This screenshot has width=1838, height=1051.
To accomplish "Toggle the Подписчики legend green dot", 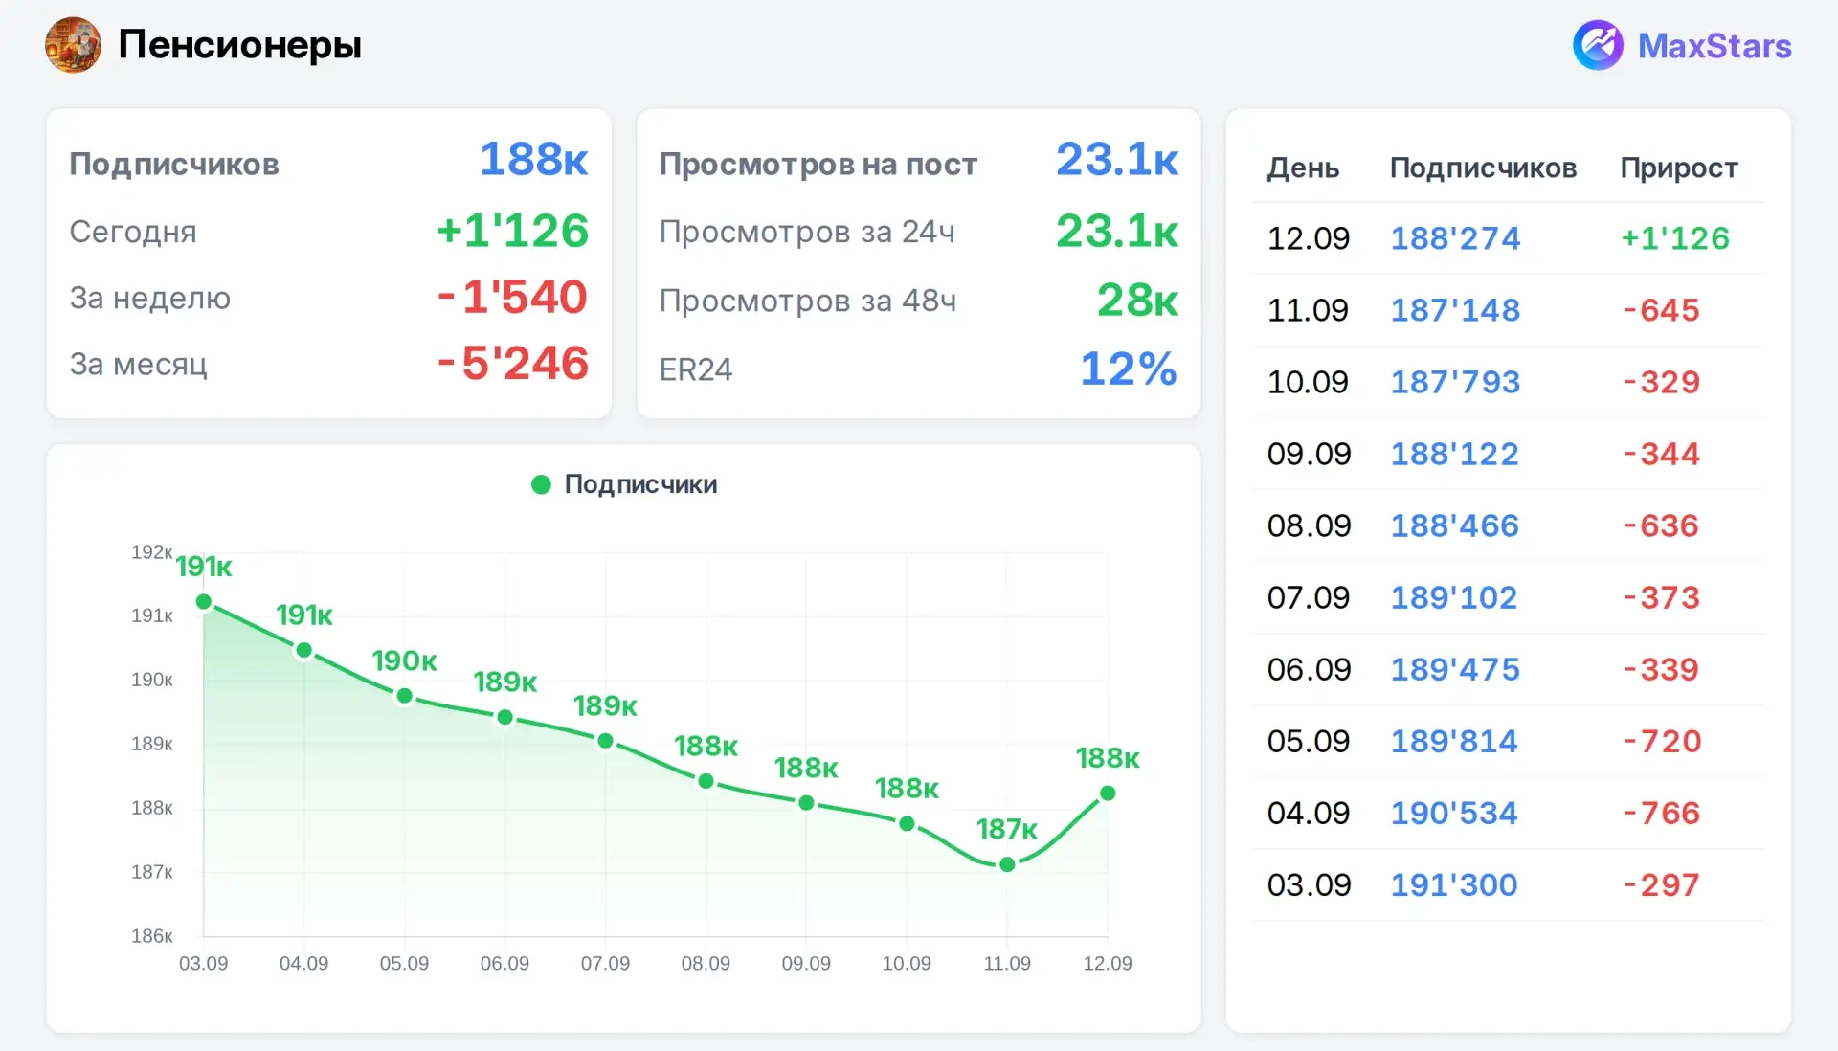I will click(x=541, y=484).
